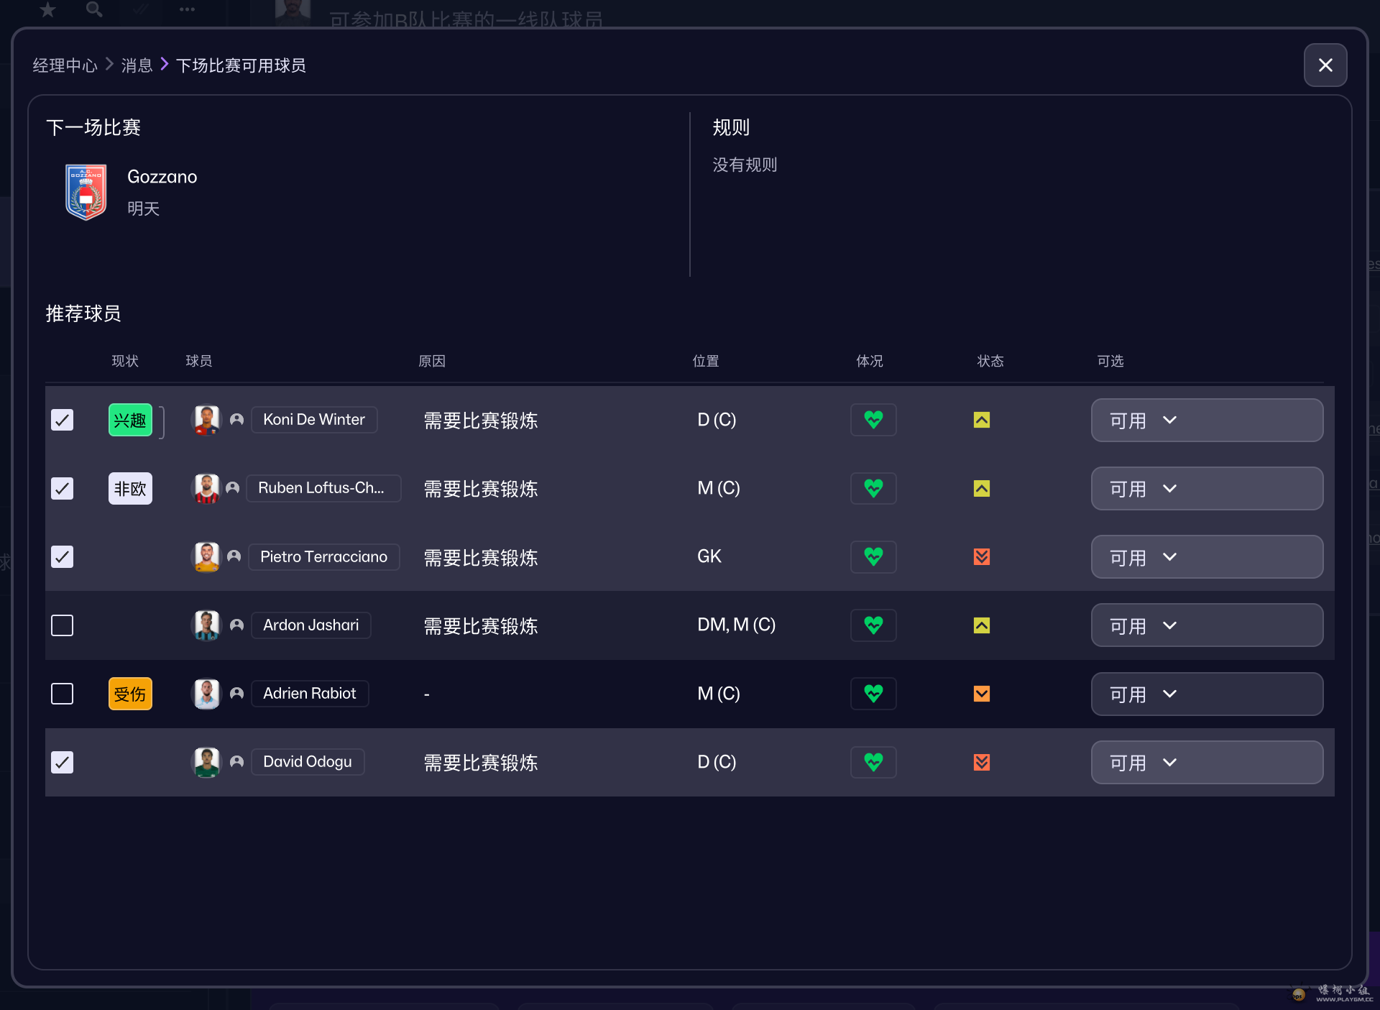This screenshot has height=1010, width=1380.
Task: Click Ruben Loftus-Cheek's yellow status arrow icon
Action: coord(981,489)
